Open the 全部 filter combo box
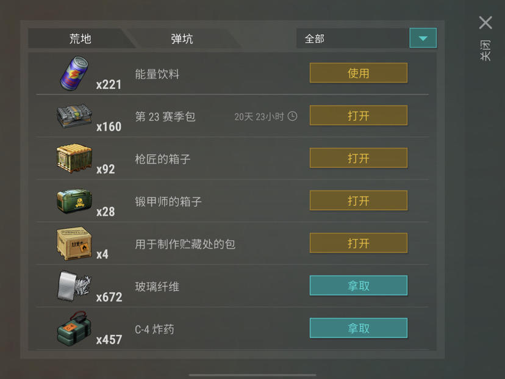505x379 pixels. point(367,38)
